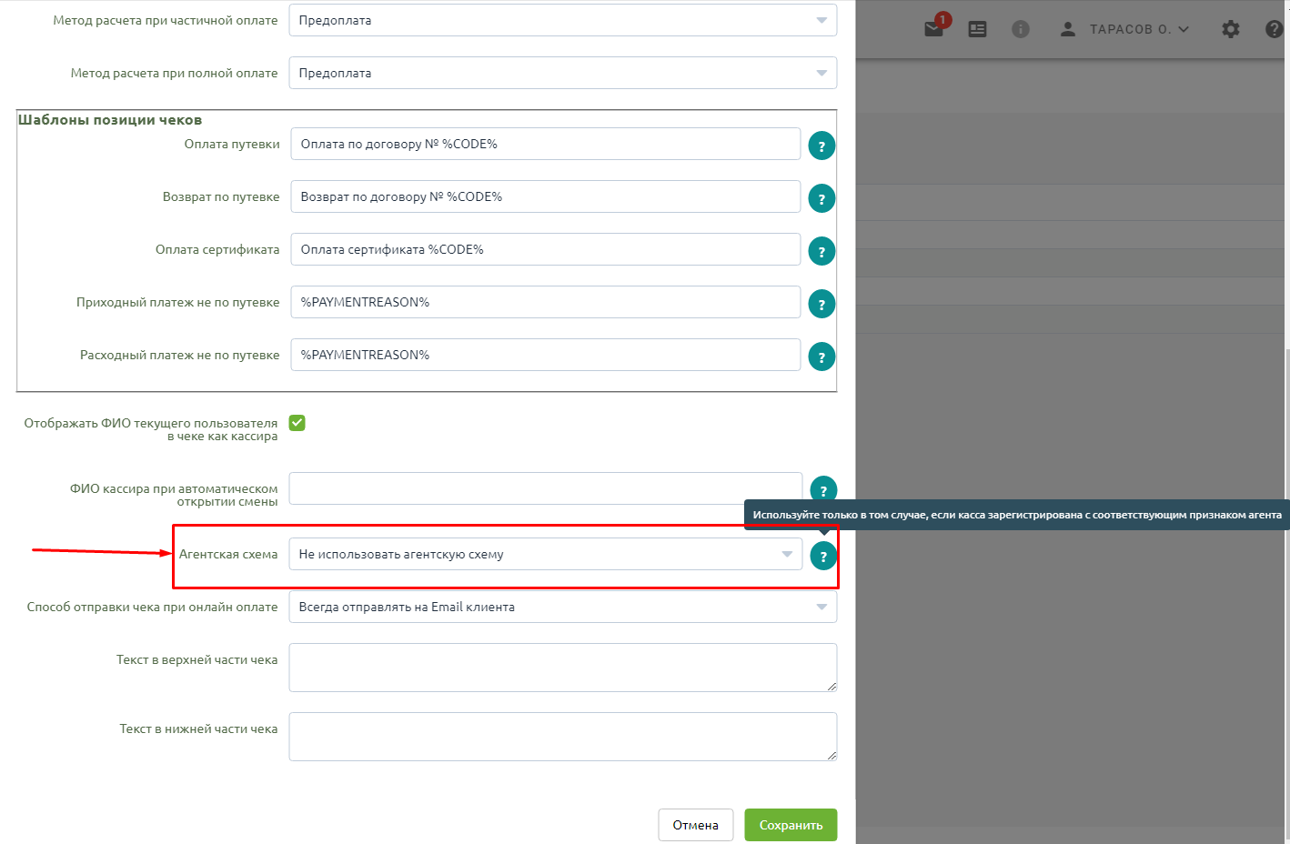Image resolution: width=1290 pixels, height=844 pixels.
Task: Show help for ФИО кассира field
Action: [823, 489]
